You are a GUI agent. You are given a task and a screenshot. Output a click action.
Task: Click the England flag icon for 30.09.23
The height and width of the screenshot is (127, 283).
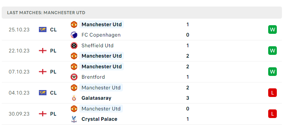tap(43, 114)
